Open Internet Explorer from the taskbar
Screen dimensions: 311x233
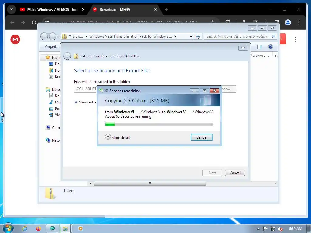click(x=25, y=228)
